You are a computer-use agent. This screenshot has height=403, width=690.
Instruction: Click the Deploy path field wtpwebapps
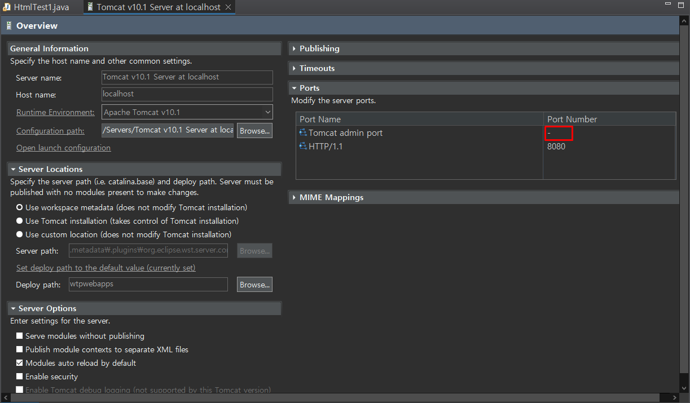coord(148,284)
